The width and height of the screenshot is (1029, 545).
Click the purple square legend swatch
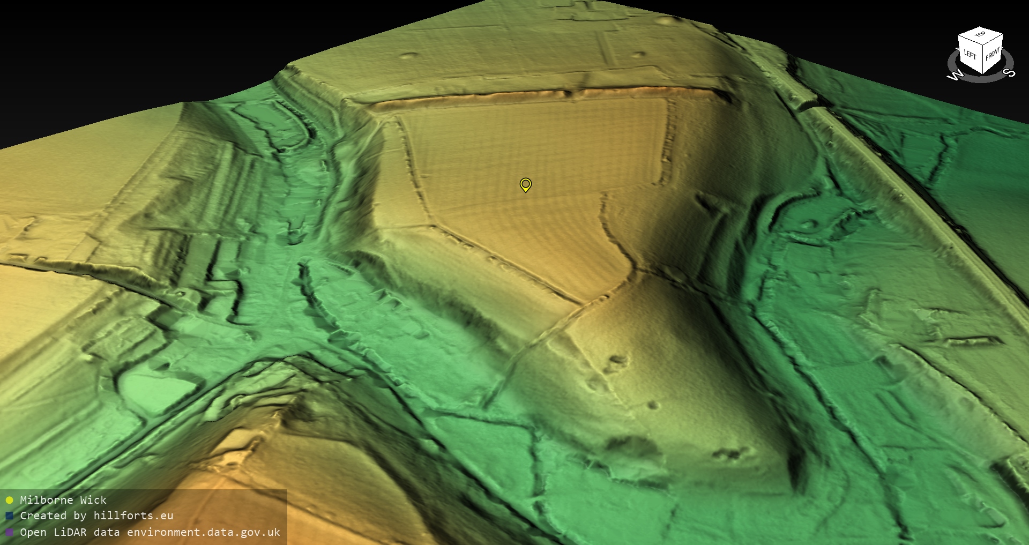click(9, 532)
